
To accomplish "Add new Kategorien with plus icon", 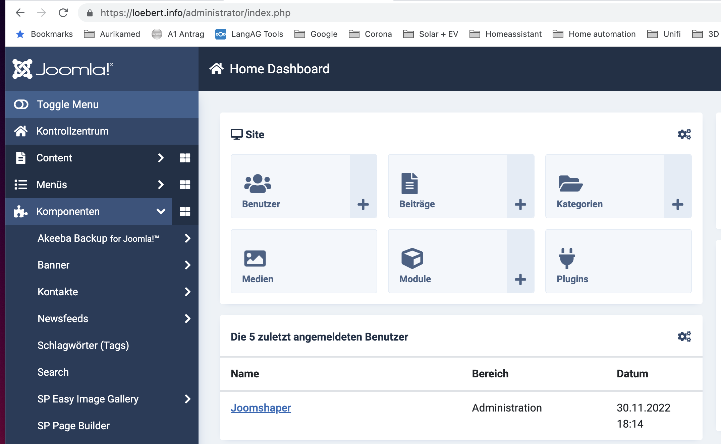I will [x=677, y=204].
